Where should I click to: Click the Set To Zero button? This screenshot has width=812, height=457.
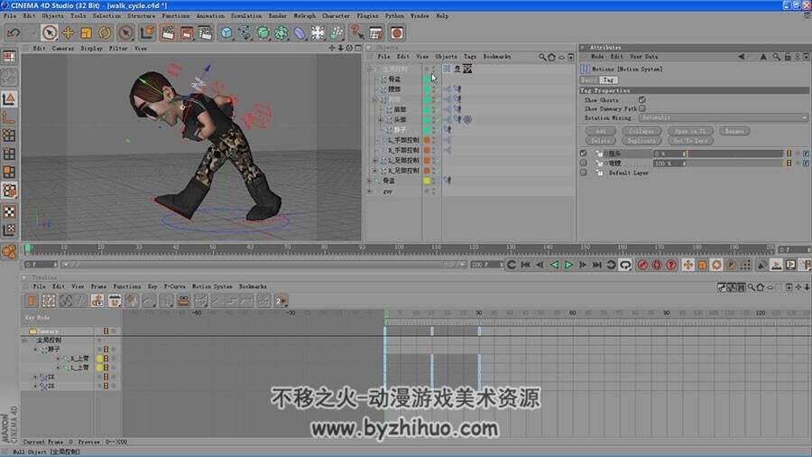(690, 140)
